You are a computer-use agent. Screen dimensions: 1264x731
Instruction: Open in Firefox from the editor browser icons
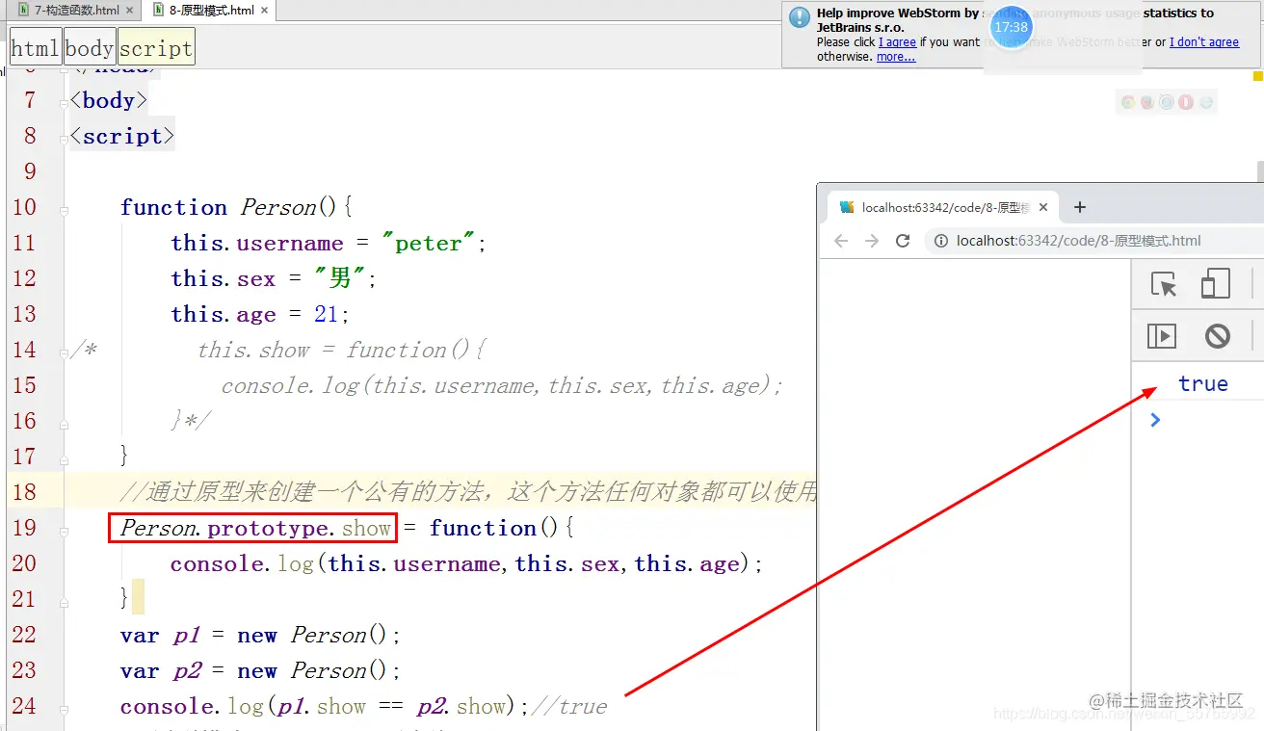pyautogui.click(x=1147, y=102)
